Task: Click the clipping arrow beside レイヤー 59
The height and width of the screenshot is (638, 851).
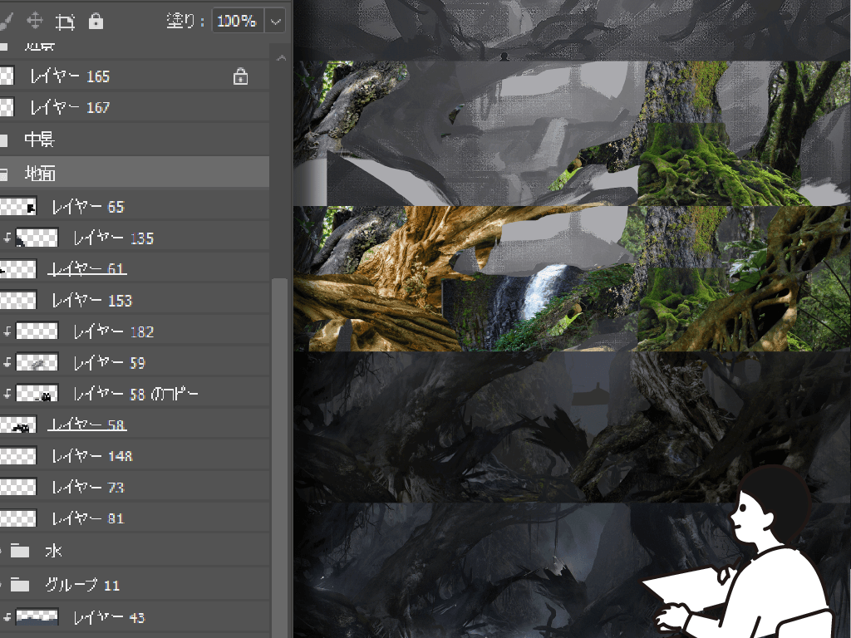Action: pos(7,363)
